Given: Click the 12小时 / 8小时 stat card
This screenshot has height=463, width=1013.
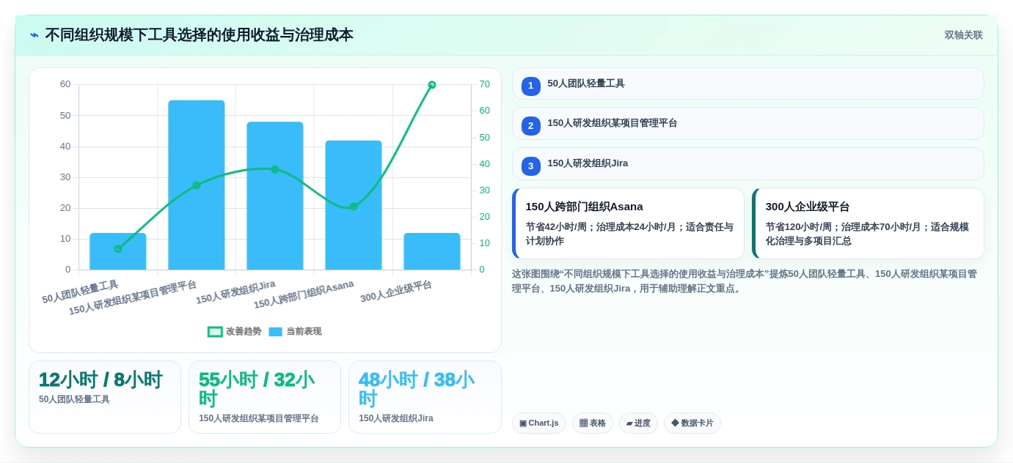Looking at the screenshot, I should (105, 397).
